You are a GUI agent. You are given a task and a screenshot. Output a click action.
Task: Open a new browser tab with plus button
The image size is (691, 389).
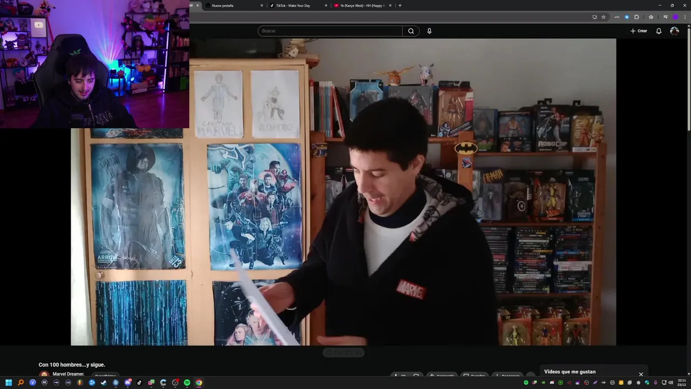[x=399, y=5]
